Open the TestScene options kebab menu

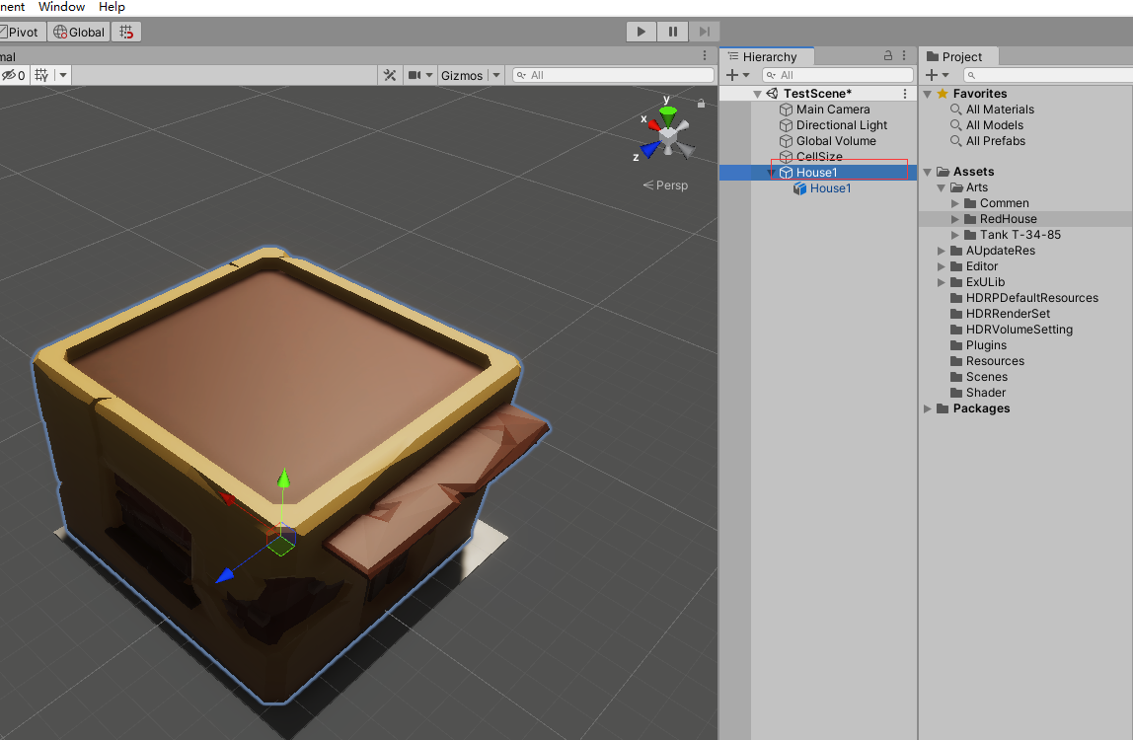click(x=905, y=93)
